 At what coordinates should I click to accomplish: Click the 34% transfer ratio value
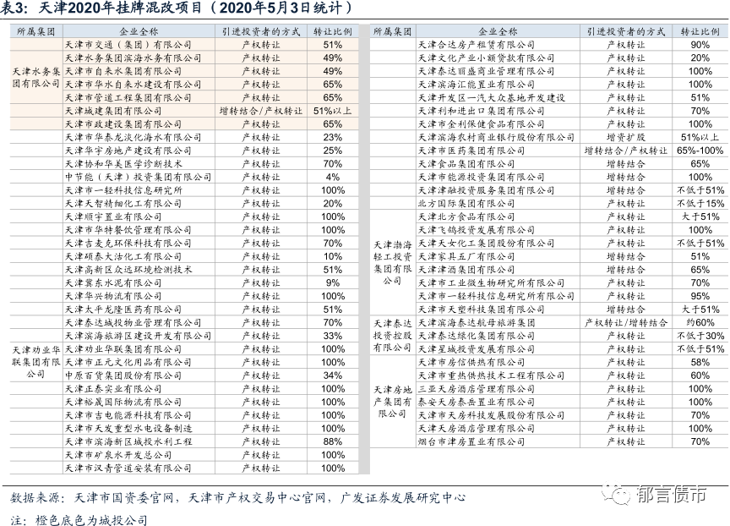(x=332, y=375)
